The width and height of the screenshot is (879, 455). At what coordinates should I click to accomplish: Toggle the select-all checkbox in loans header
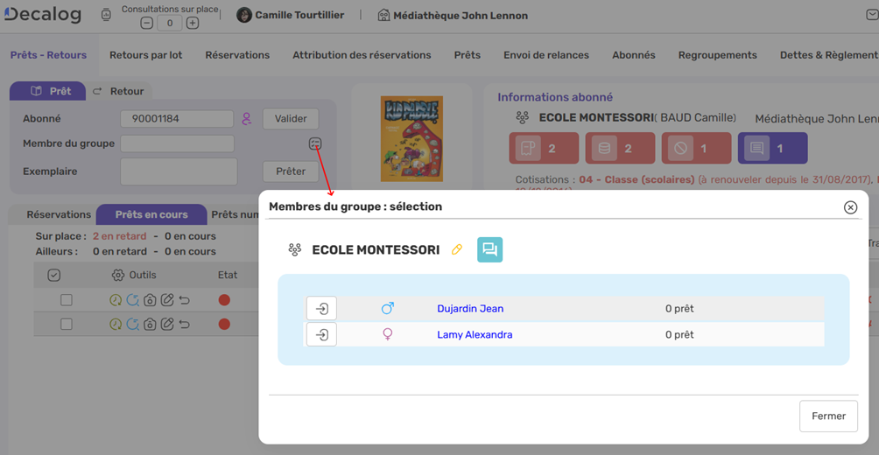pyautogui.click(x=54, y=275)
